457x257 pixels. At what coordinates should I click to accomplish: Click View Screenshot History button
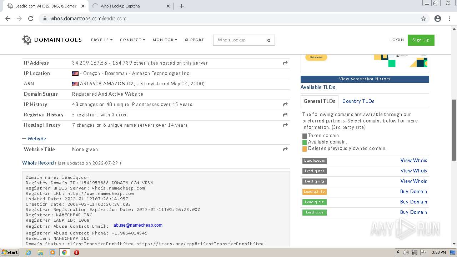point(365,79)
